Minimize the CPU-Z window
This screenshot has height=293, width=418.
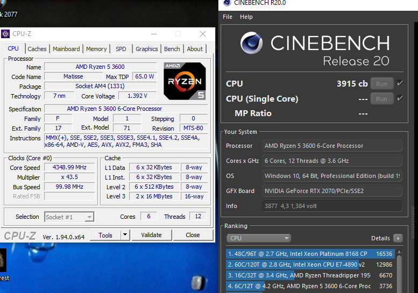154,34
